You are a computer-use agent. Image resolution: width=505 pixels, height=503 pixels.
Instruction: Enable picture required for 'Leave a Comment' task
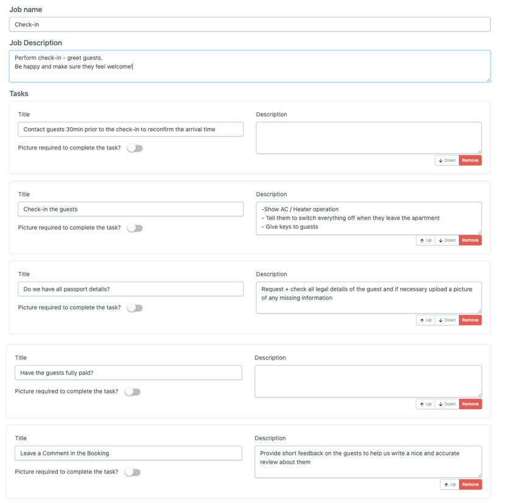[x=132, y=472]
